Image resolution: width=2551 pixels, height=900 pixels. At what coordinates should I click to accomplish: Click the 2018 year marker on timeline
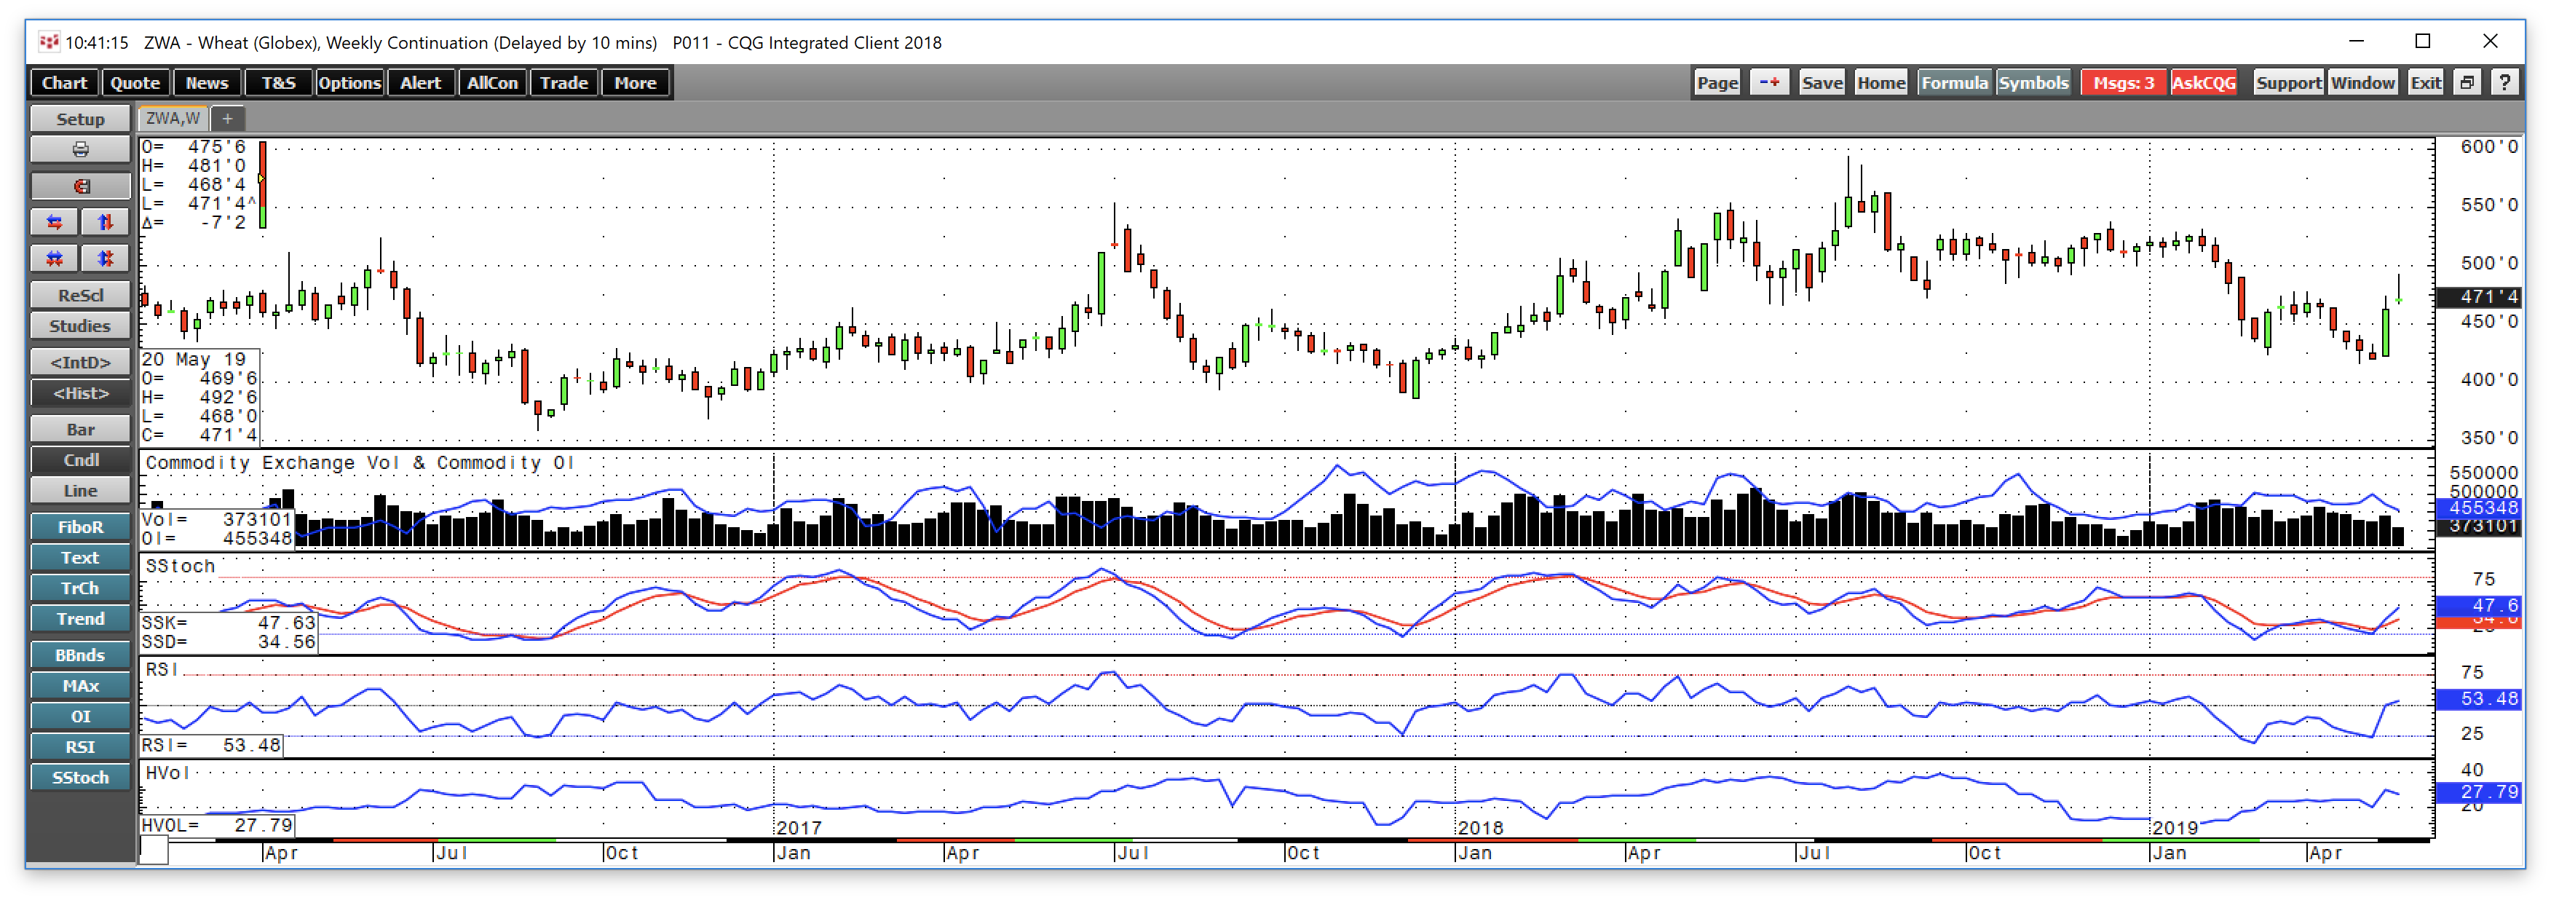(1481, 828)
